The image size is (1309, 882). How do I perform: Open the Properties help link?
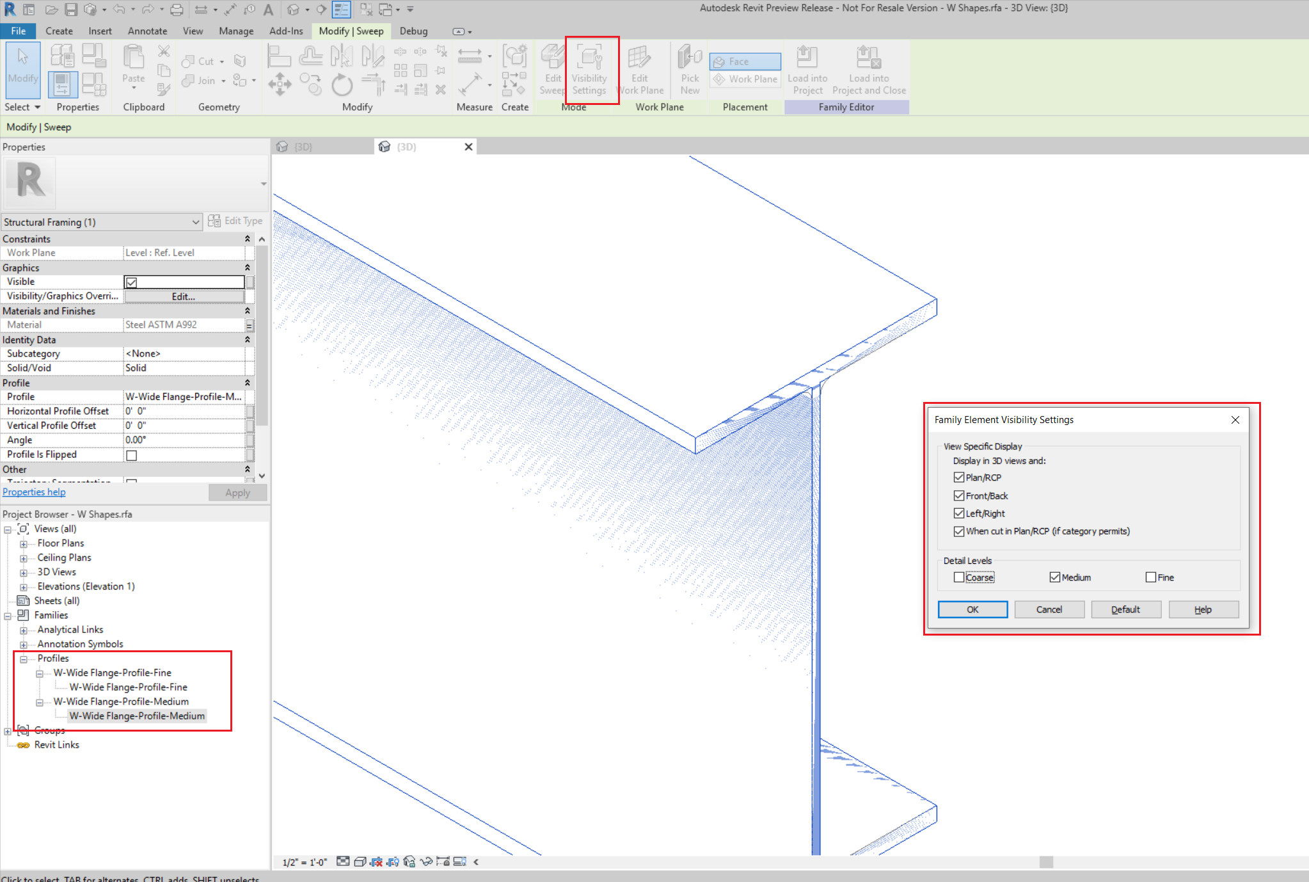click(x=34, y=492)
